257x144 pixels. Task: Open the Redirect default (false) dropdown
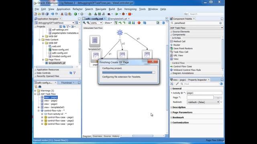tap(218, 102)
